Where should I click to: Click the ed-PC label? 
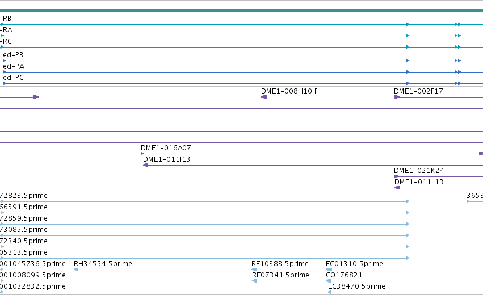(x=13, y=78)
